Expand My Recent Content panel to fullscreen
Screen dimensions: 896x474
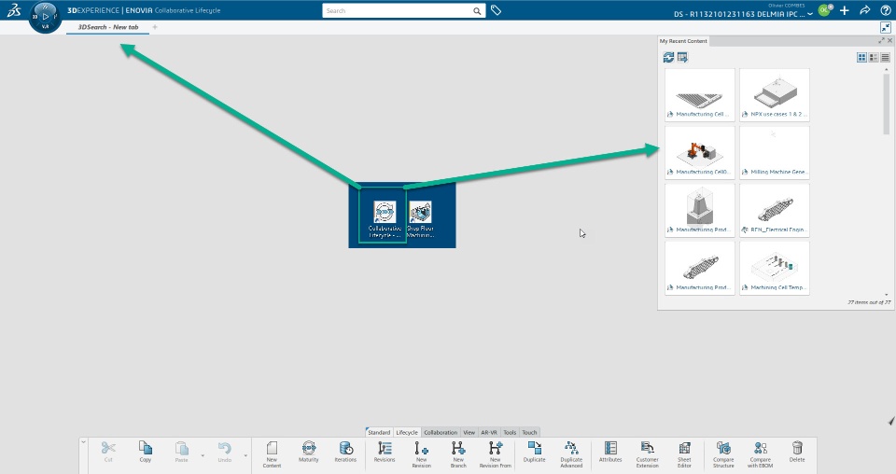click(881, 40)
